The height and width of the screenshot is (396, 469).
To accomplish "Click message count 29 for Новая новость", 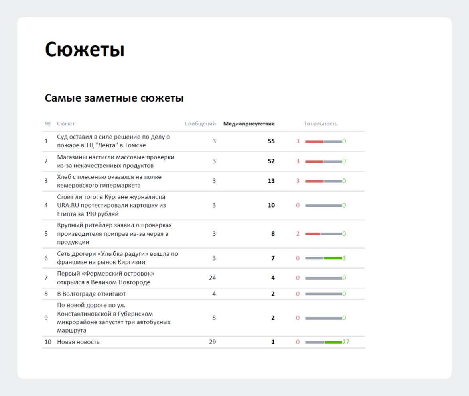I will tap(212, 342).
